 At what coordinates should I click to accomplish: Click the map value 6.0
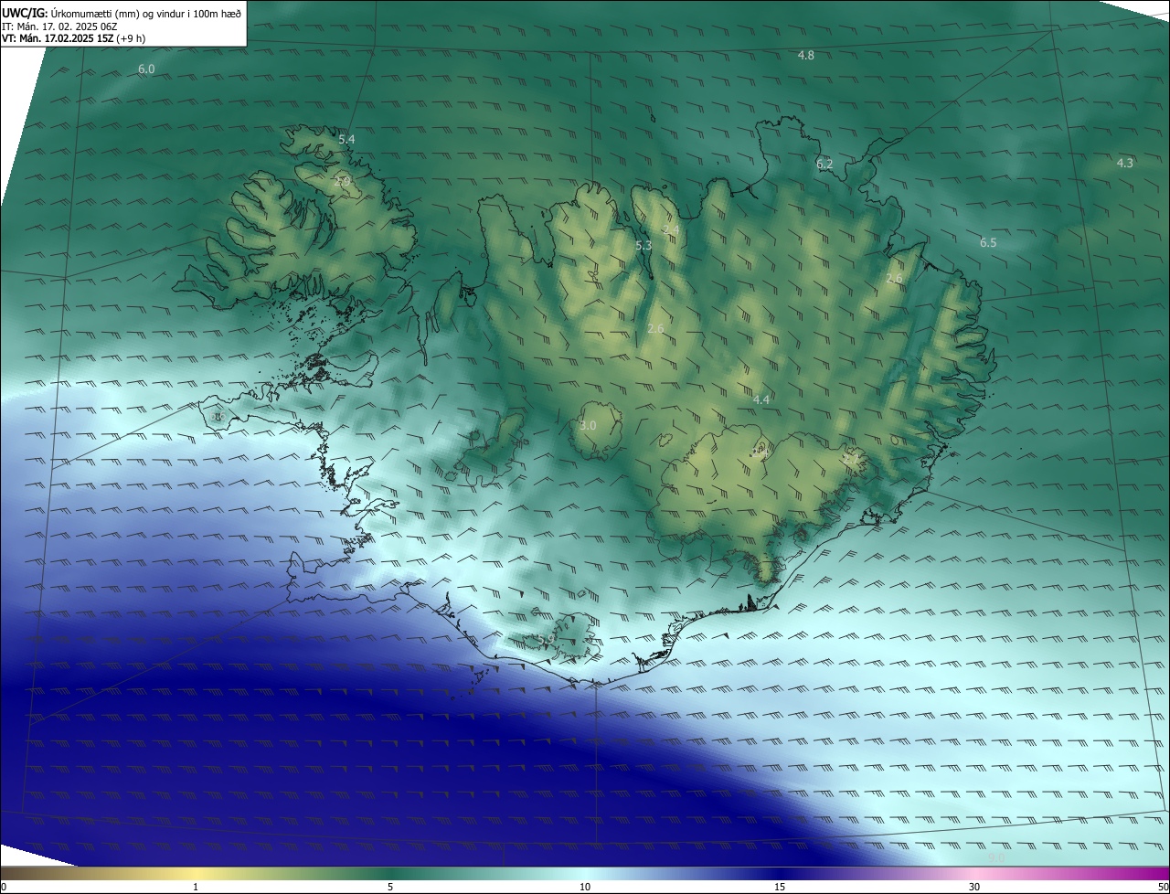[146, 69]
